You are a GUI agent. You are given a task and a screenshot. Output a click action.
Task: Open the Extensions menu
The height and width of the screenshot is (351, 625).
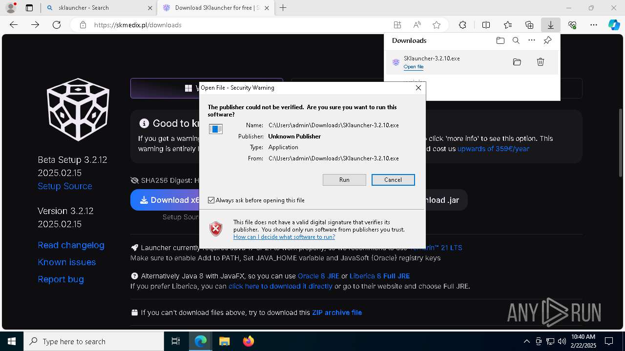462,25
